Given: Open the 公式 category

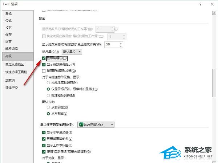Looking at the screenshot, I should 8,21.
